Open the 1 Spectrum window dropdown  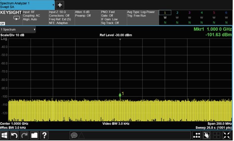pyautogui.click(x=18, y=30)
